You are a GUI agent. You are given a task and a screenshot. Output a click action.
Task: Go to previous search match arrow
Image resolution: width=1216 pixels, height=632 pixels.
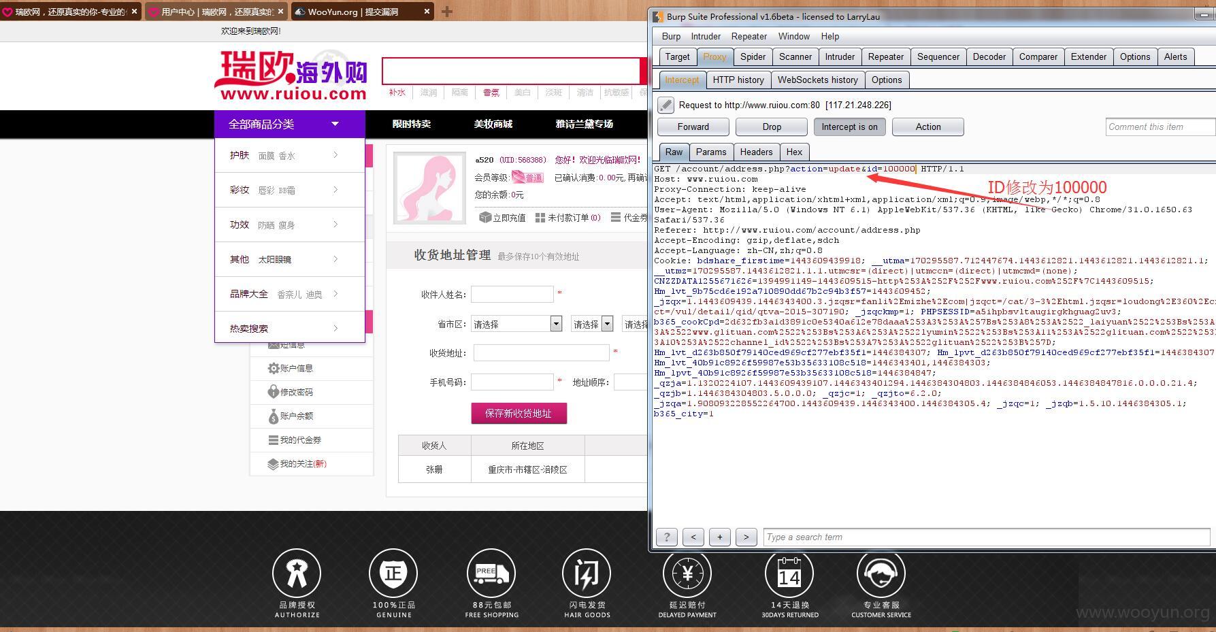tap(693, 537)
